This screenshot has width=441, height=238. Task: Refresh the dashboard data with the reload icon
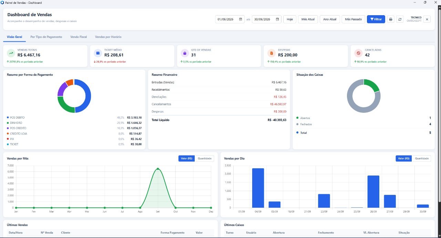(x=400, y=19)
